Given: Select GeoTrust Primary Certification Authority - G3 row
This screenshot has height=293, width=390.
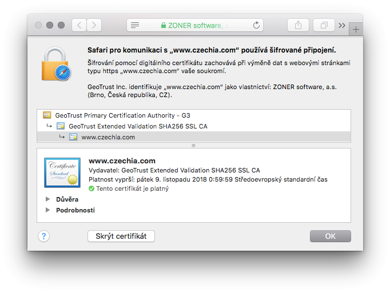Looking at the screenshot, I should tap(194, 115).
